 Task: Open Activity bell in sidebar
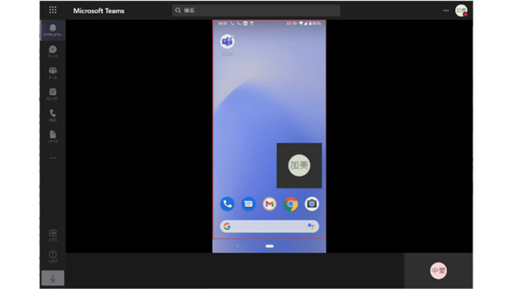click(x=53, y=30)
